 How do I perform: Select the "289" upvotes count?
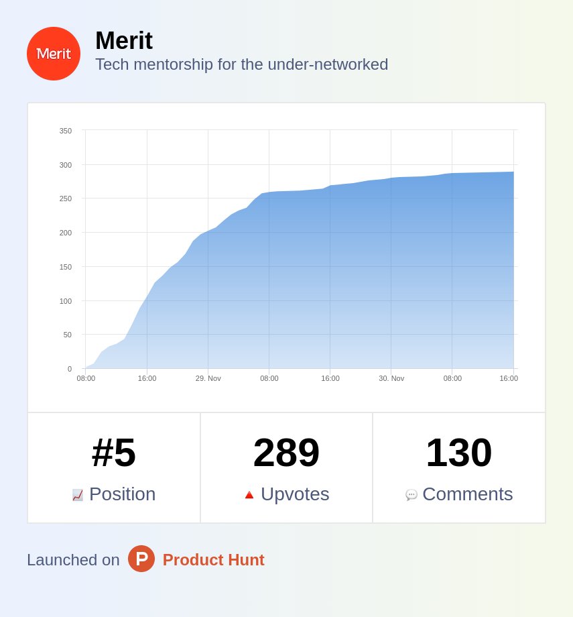[286, 453]
